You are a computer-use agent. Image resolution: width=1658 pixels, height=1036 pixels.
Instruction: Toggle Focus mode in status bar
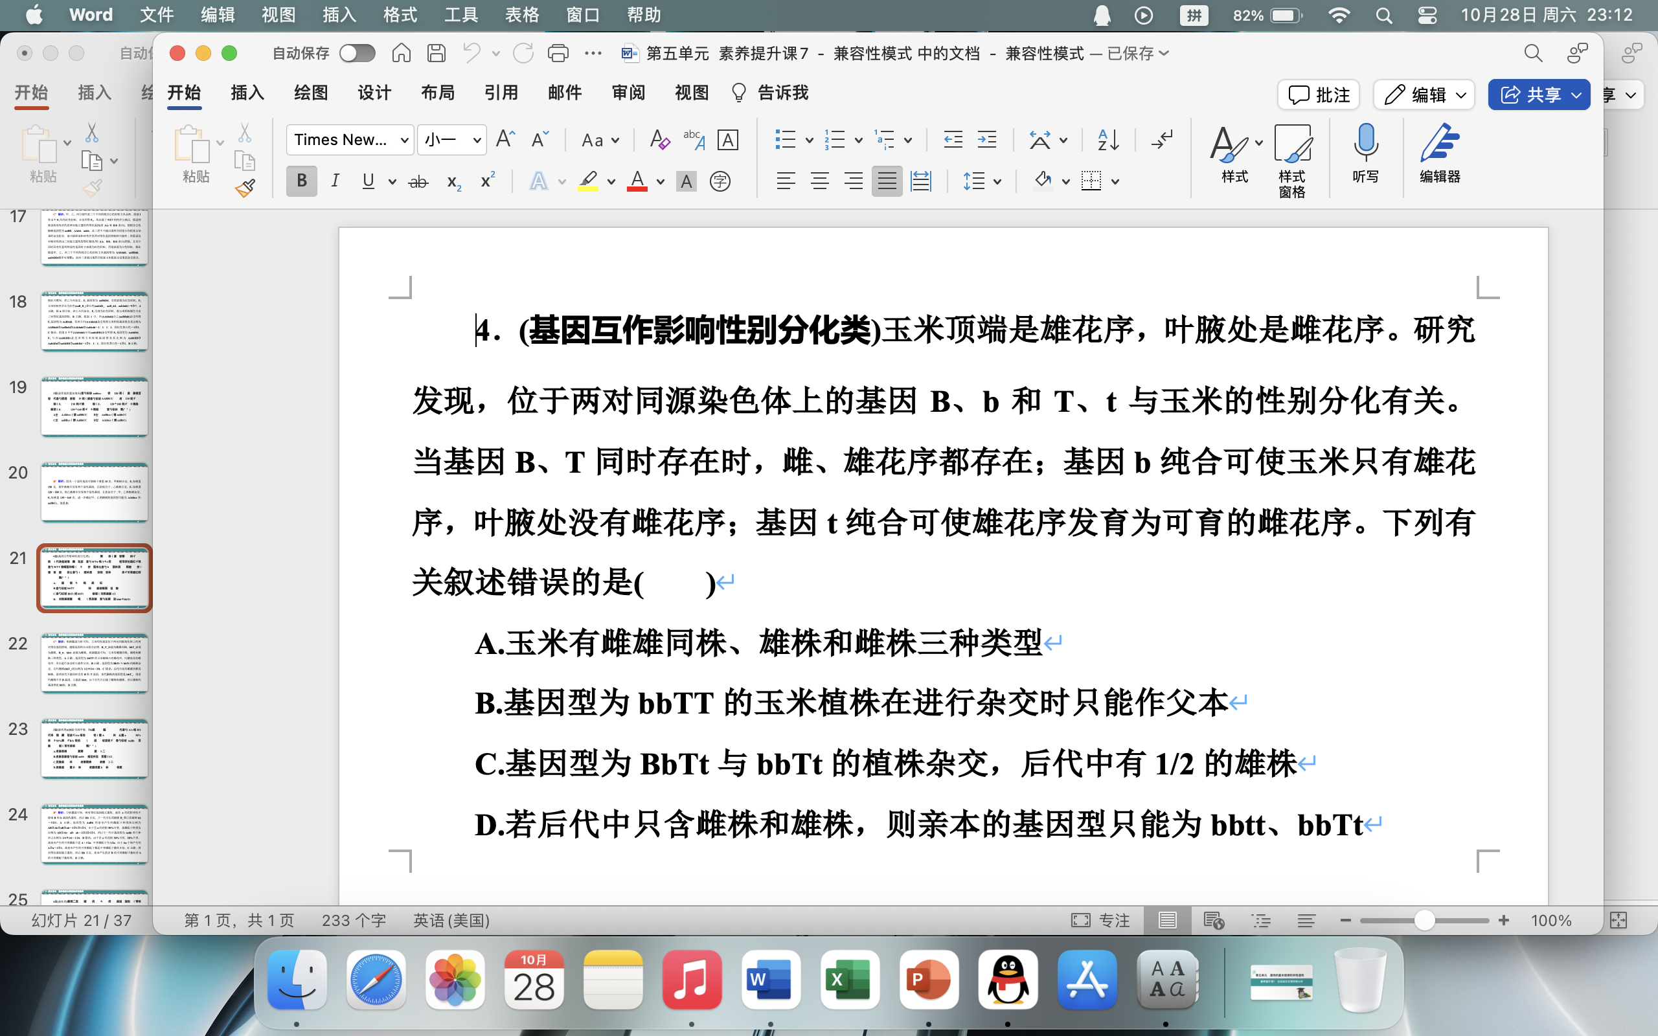click(1100, 920)
